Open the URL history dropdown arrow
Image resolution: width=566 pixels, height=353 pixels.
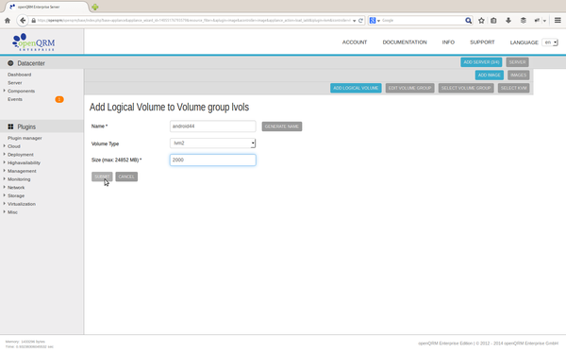[x=354, y=21]
